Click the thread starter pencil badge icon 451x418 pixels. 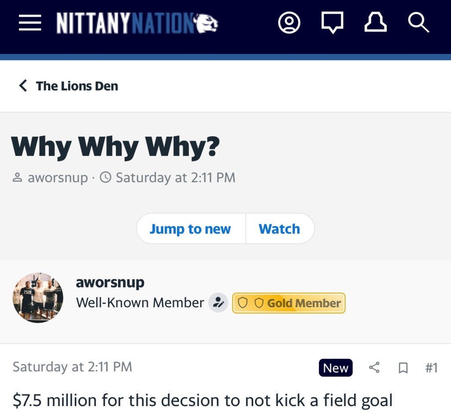(218, 303)
